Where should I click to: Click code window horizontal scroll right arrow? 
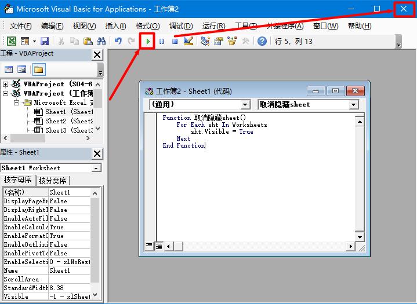[350, 247]
